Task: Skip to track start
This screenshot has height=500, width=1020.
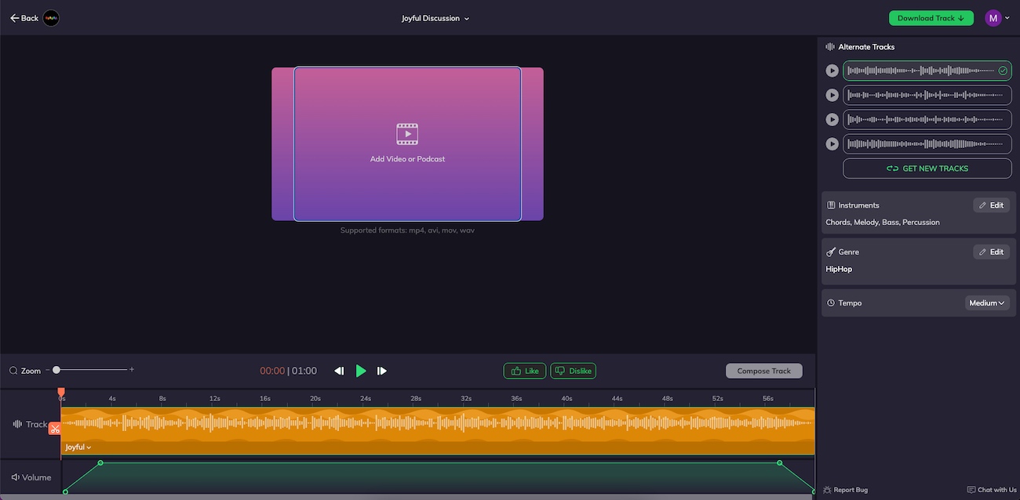Action: coord(339,371)
